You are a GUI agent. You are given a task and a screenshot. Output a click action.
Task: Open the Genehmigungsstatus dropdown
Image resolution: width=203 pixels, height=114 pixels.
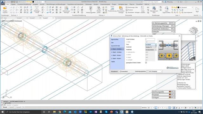point(154,71)
